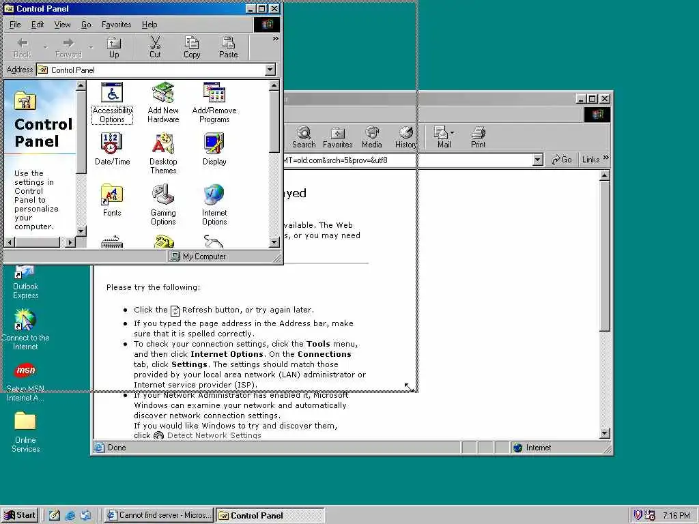Viewport: 699px width, 524px height.
Task: Click the security shield tray icon
Action: pos(638,515)
